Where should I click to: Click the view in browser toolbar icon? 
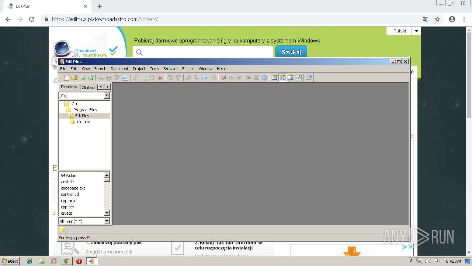point(125,78)
